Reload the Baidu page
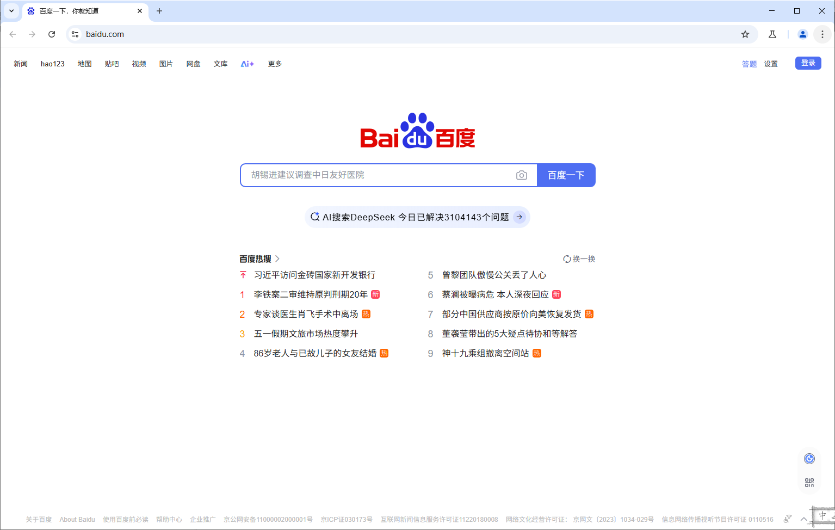The width and height of the screenshot is (835, 530). click(x=52, y=34)
